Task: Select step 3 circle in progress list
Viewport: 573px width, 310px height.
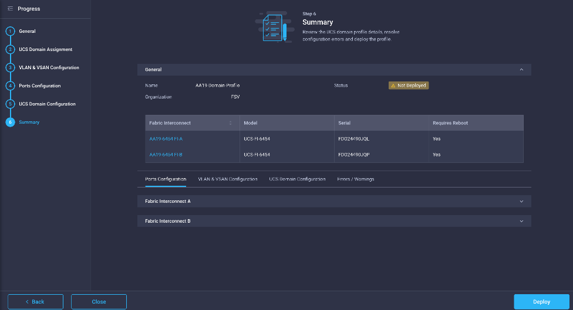Action: pyautogui.click(x=10, y=67)
